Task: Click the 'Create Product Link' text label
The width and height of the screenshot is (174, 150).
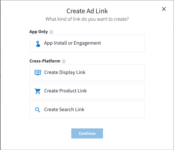Action: pyautogui.click(x=66, y=91)
